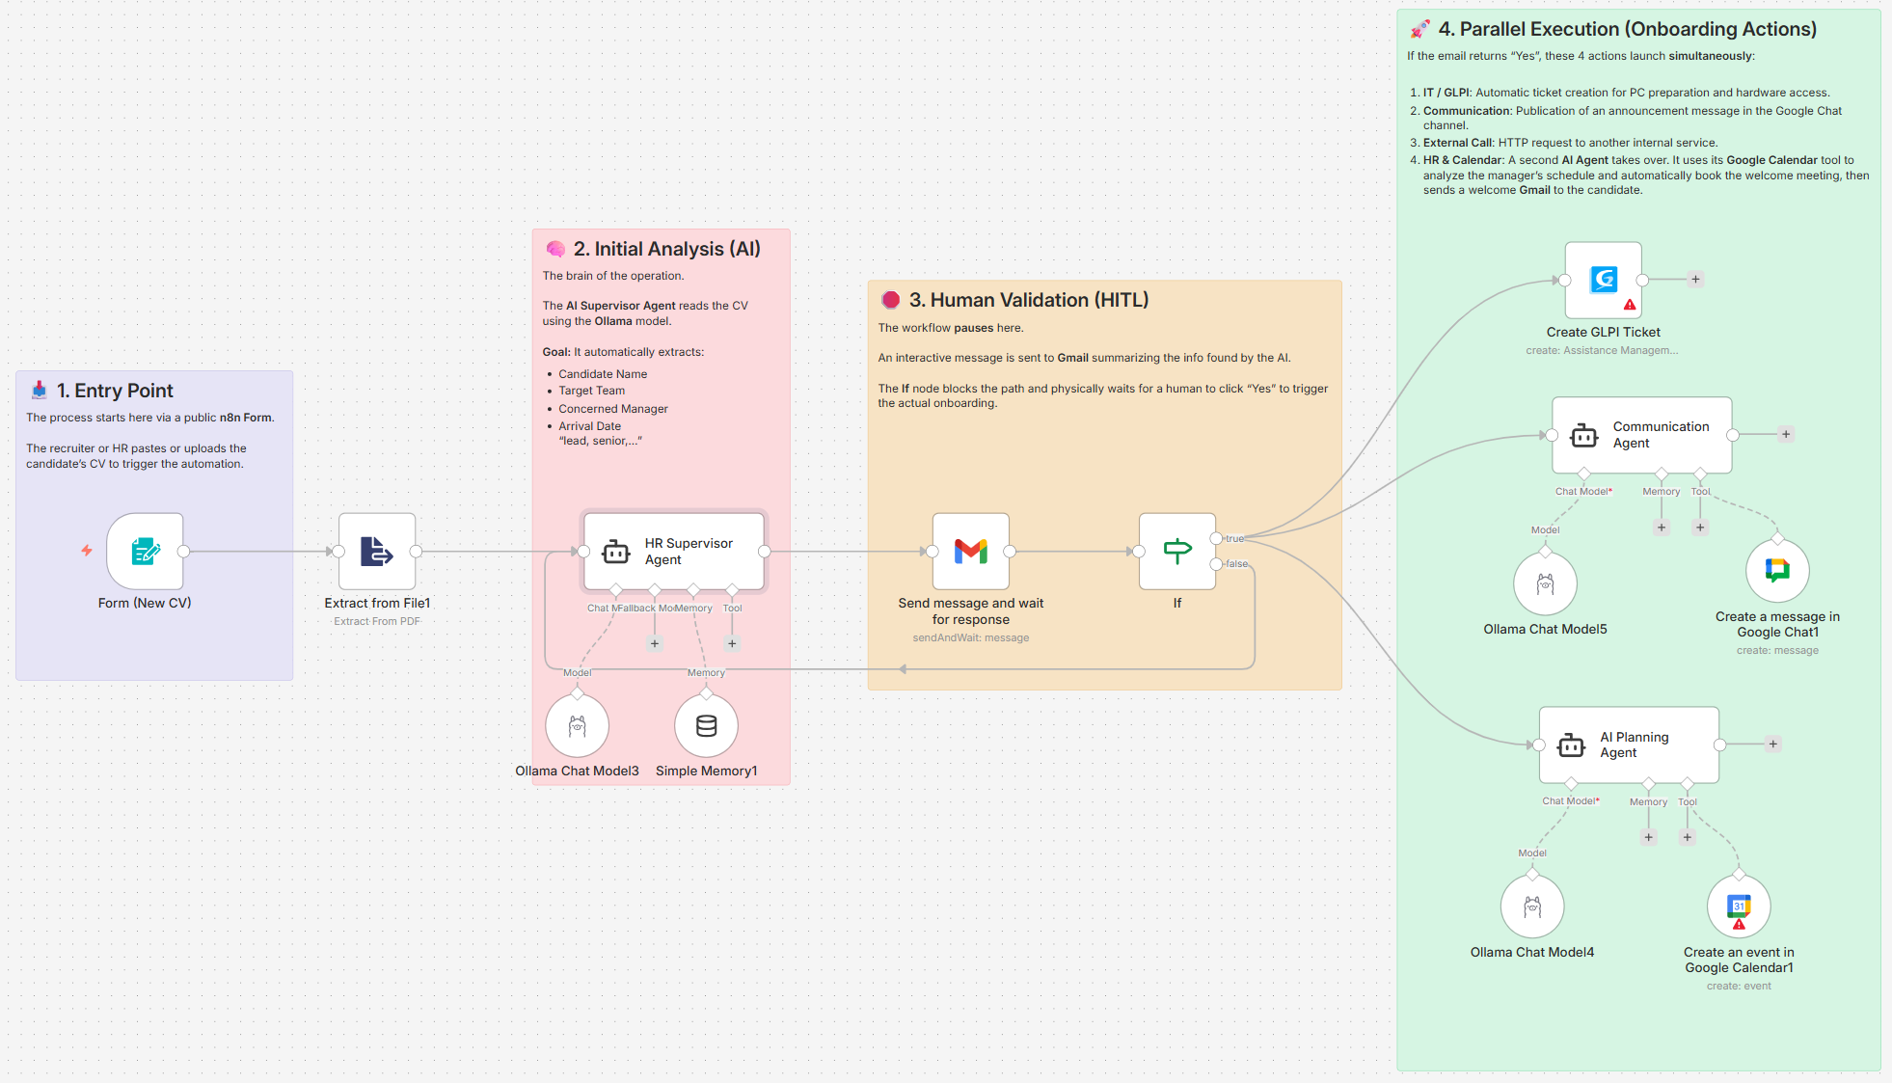Click the Ollama Chat Model4 node
The width and height of the screenshot is (1892, 1083).
(1531, 907)
